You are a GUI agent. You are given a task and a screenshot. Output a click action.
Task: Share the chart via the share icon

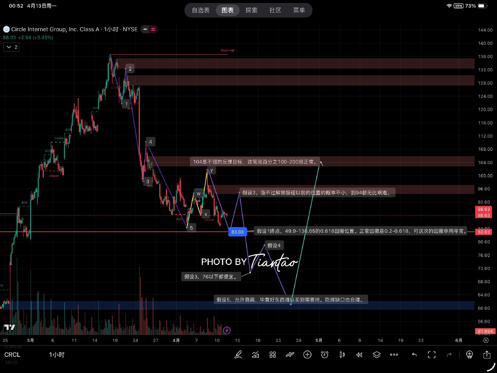click(487, 355)
